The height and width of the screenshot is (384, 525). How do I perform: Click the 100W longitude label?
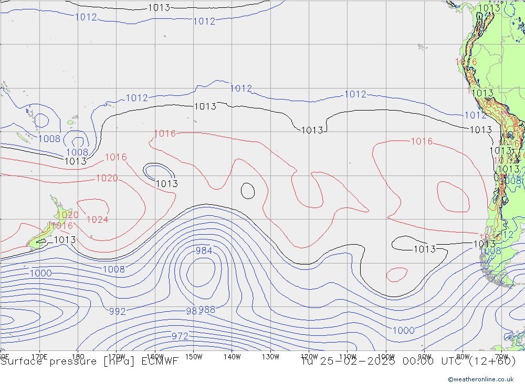coord(386,357)
